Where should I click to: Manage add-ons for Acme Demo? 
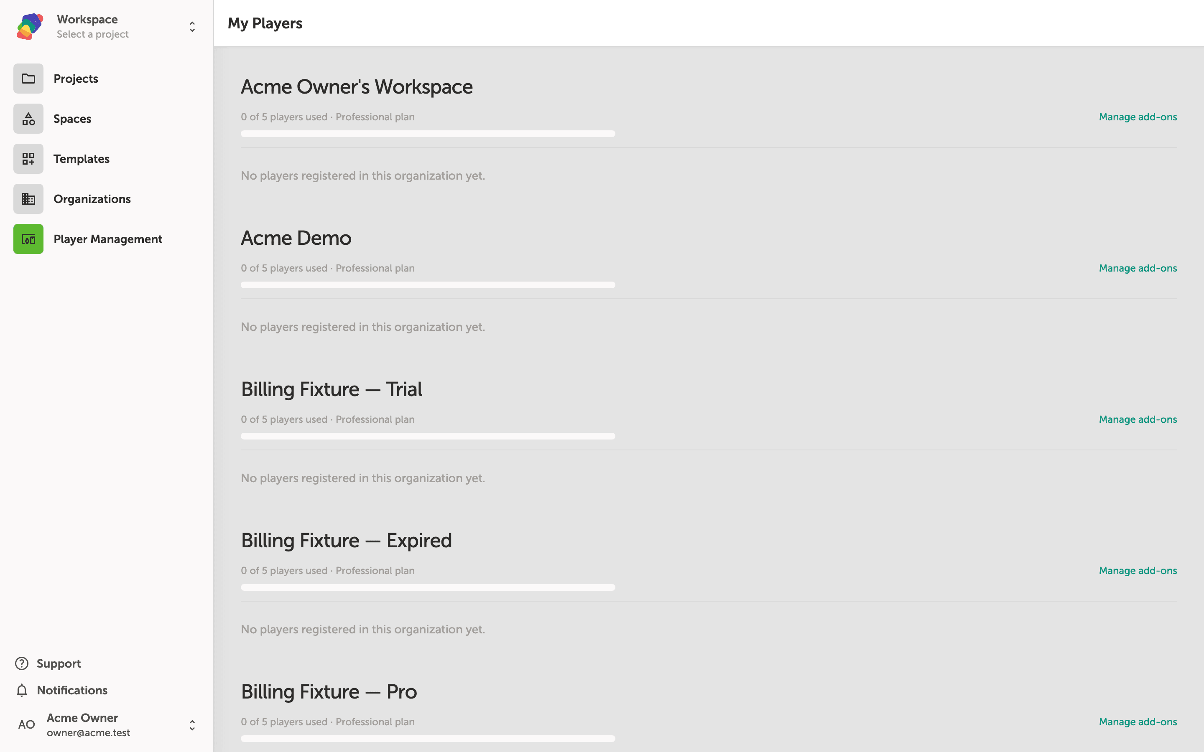1138,268
